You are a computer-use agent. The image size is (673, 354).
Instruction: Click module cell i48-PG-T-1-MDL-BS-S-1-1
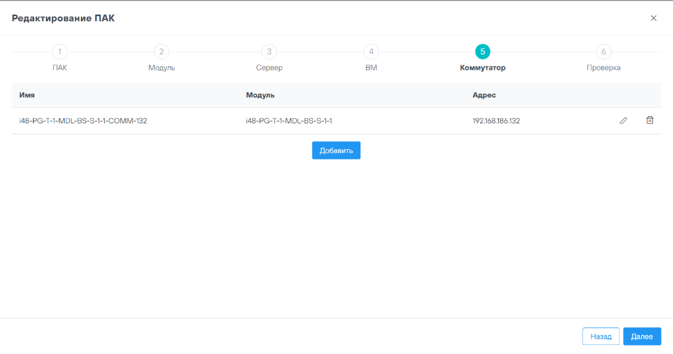[293, 121]
